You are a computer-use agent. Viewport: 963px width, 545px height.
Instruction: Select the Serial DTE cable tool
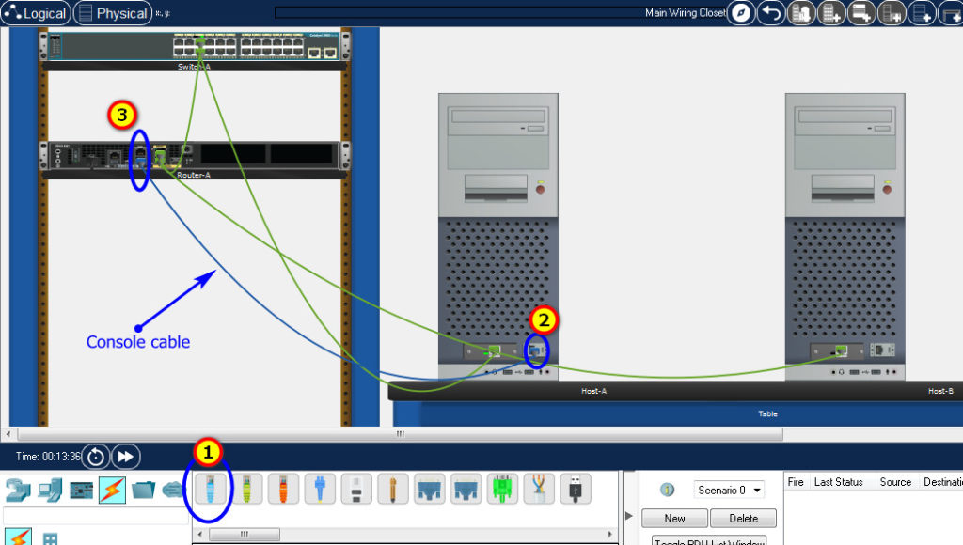pyautogui.click(x=466, y=487)
